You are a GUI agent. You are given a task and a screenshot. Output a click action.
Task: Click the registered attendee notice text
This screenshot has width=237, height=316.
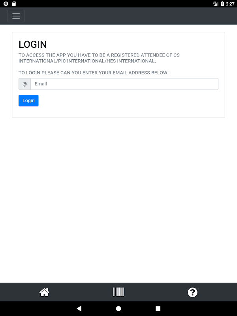pyautogui.click(x=99, y=58)
